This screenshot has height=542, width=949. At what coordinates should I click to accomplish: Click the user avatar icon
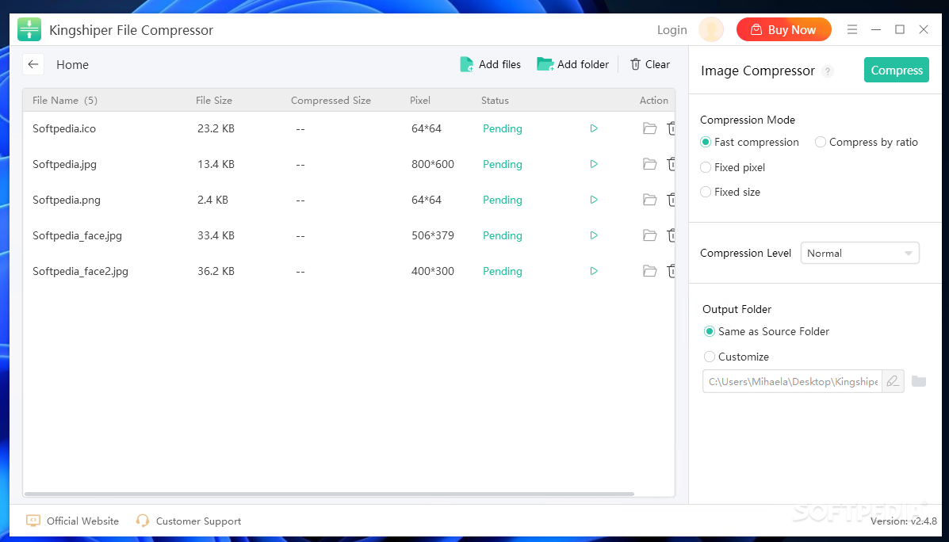pos(711,29)
